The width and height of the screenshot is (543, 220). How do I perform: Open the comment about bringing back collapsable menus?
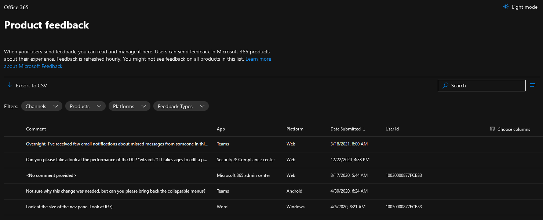[116, 191]
